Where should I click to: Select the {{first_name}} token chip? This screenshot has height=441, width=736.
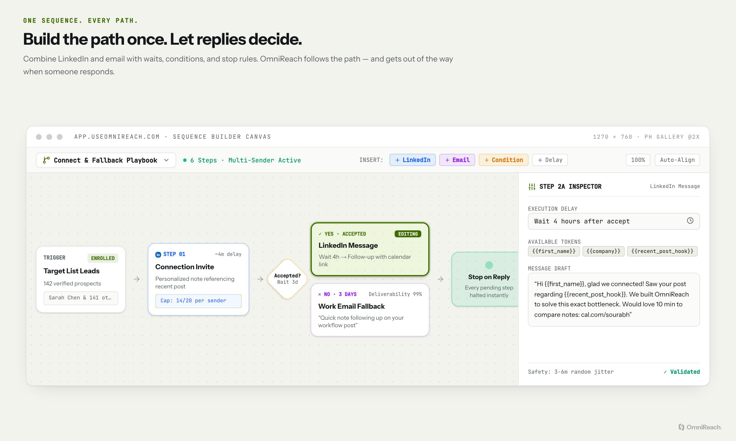[554, 251]
